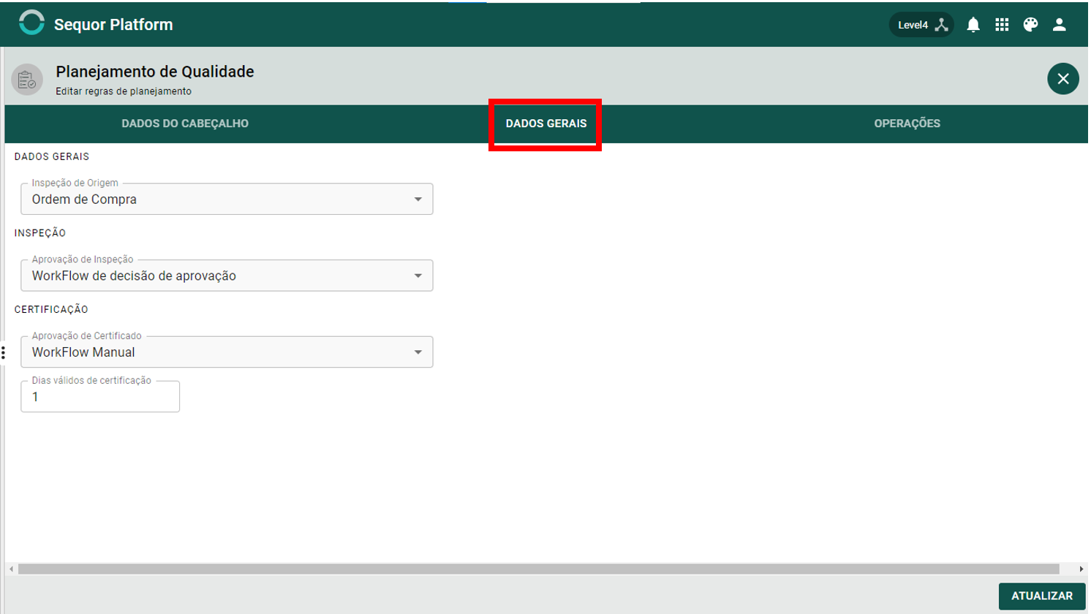The image size is (1091, 614).
Task: Click Editar regras de planejamento subtitle
Action: click(x=124, y=91)
